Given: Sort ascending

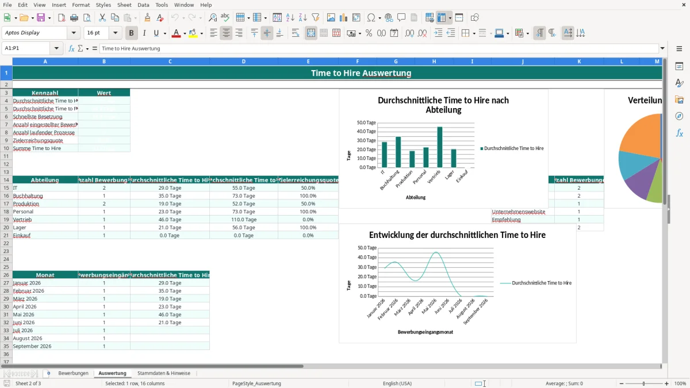Looking at the screenshot, I should 290,18.
